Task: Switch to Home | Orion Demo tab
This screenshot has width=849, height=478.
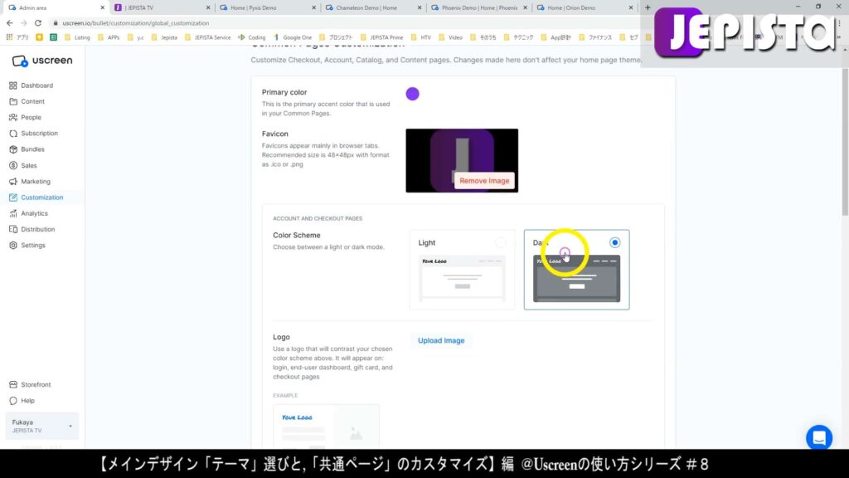Action: 585,7
